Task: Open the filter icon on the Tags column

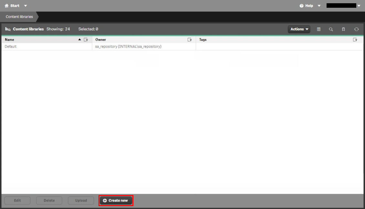Action: pos(355,39)
